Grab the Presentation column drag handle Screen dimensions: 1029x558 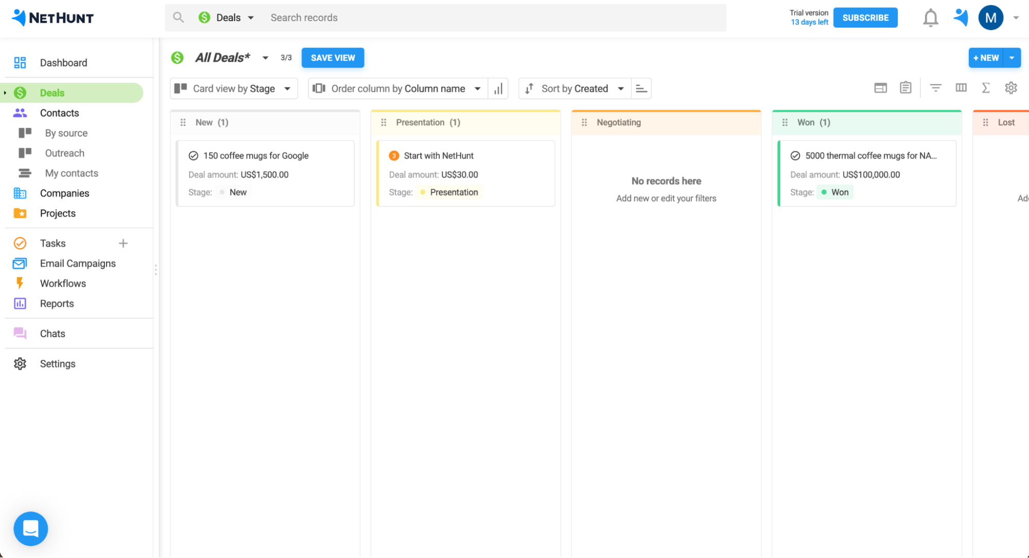click(x=383, y=123)
